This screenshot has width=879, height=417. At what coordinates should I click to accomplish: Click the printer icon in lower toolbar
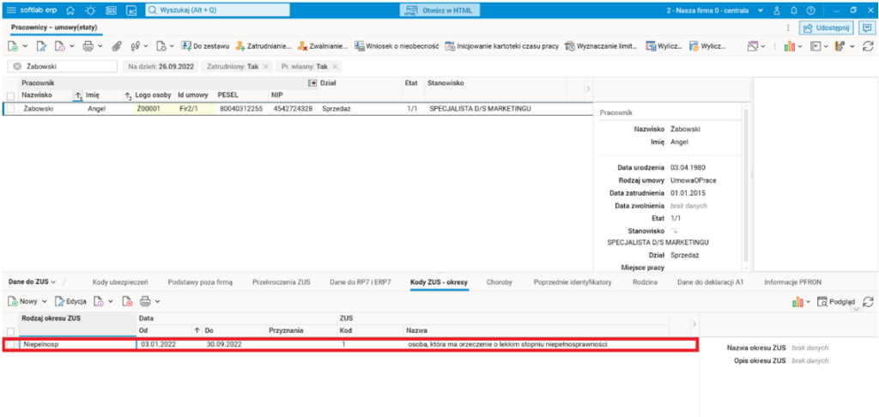click(144, 301)
